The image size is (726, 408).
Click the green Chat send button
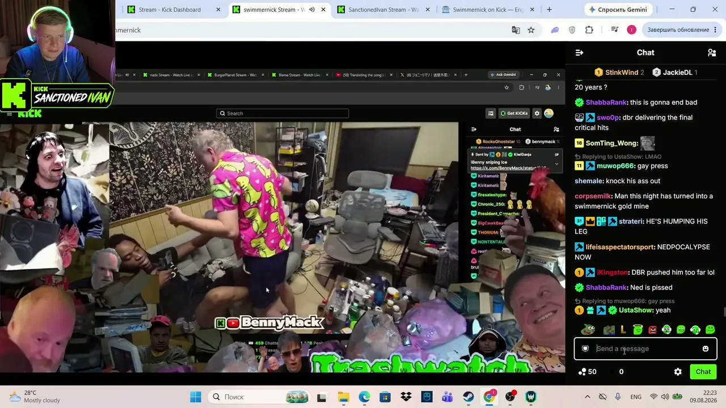click(x=703, y=372)
